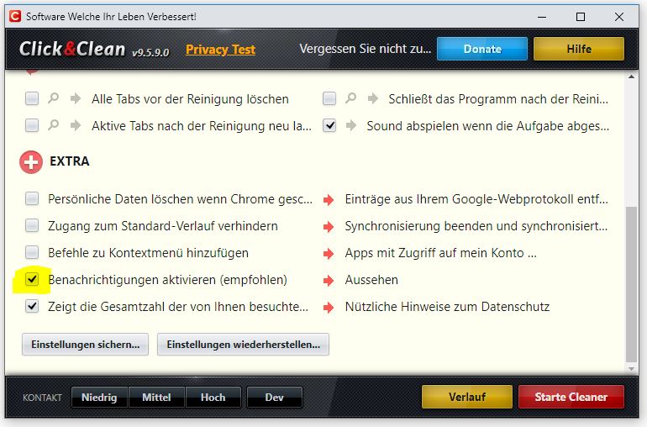Click the red C app icon in title bar

(x=15, y=17)
